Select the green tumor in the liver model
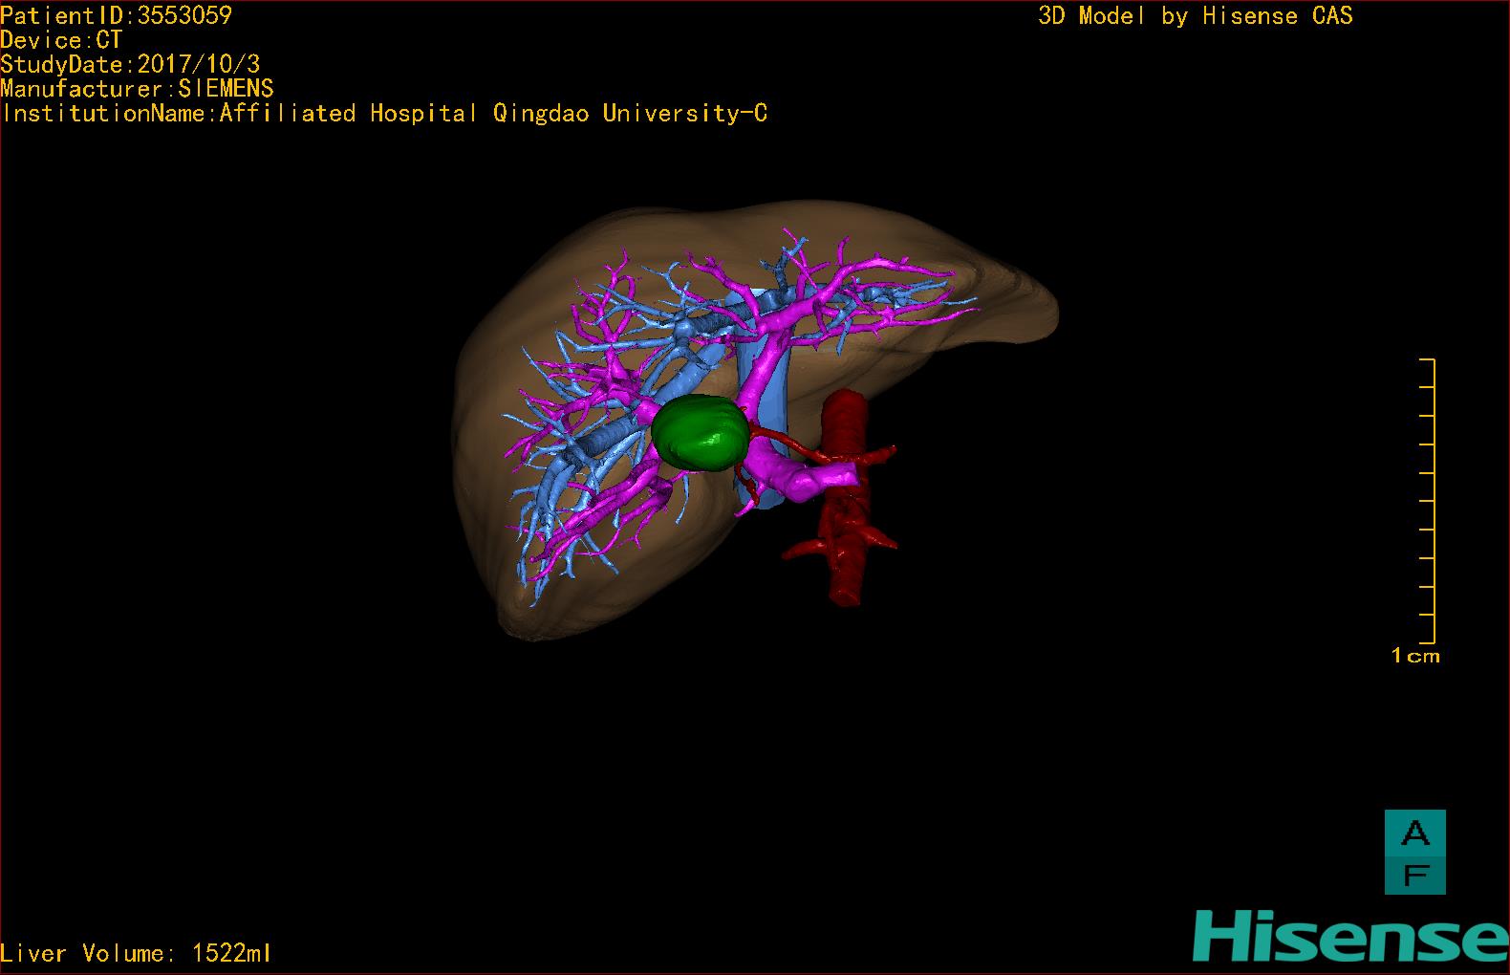Image resolution: width=1510 pixels, height=975 pixels. 701,433
